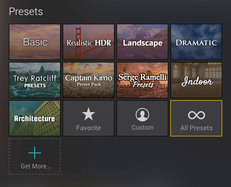The height and width of the screenshot is (187, 231).
Task: Choose the Serge Ramelli Presets tile
Action: pos(142,80)
